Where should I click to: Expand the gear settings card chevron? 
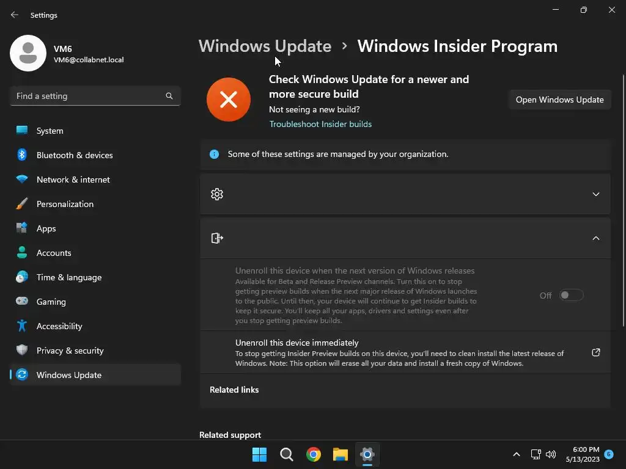596,194
